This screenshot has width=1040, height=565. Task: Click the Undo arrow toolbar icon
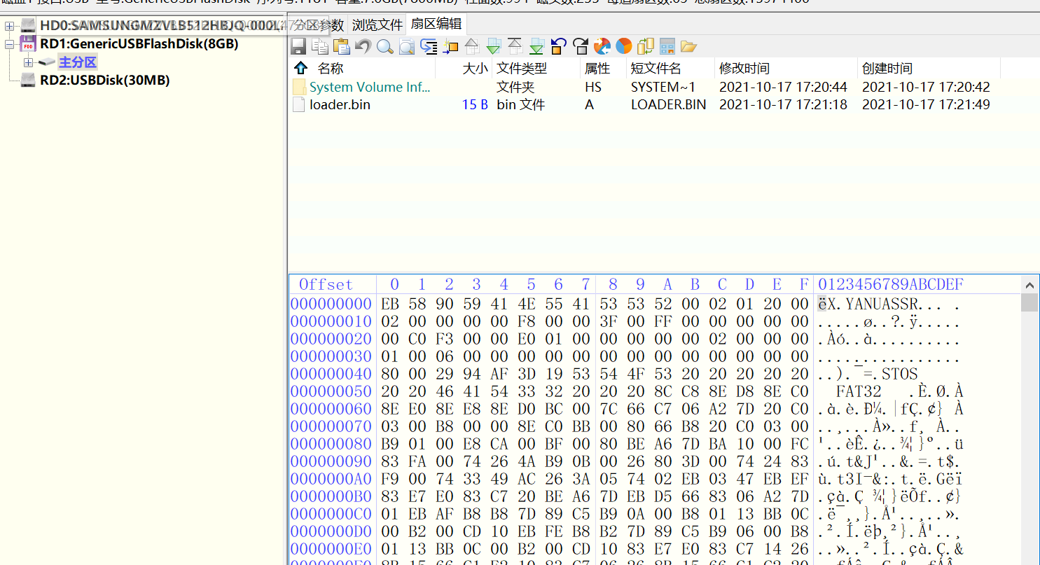tap(363, 46)
